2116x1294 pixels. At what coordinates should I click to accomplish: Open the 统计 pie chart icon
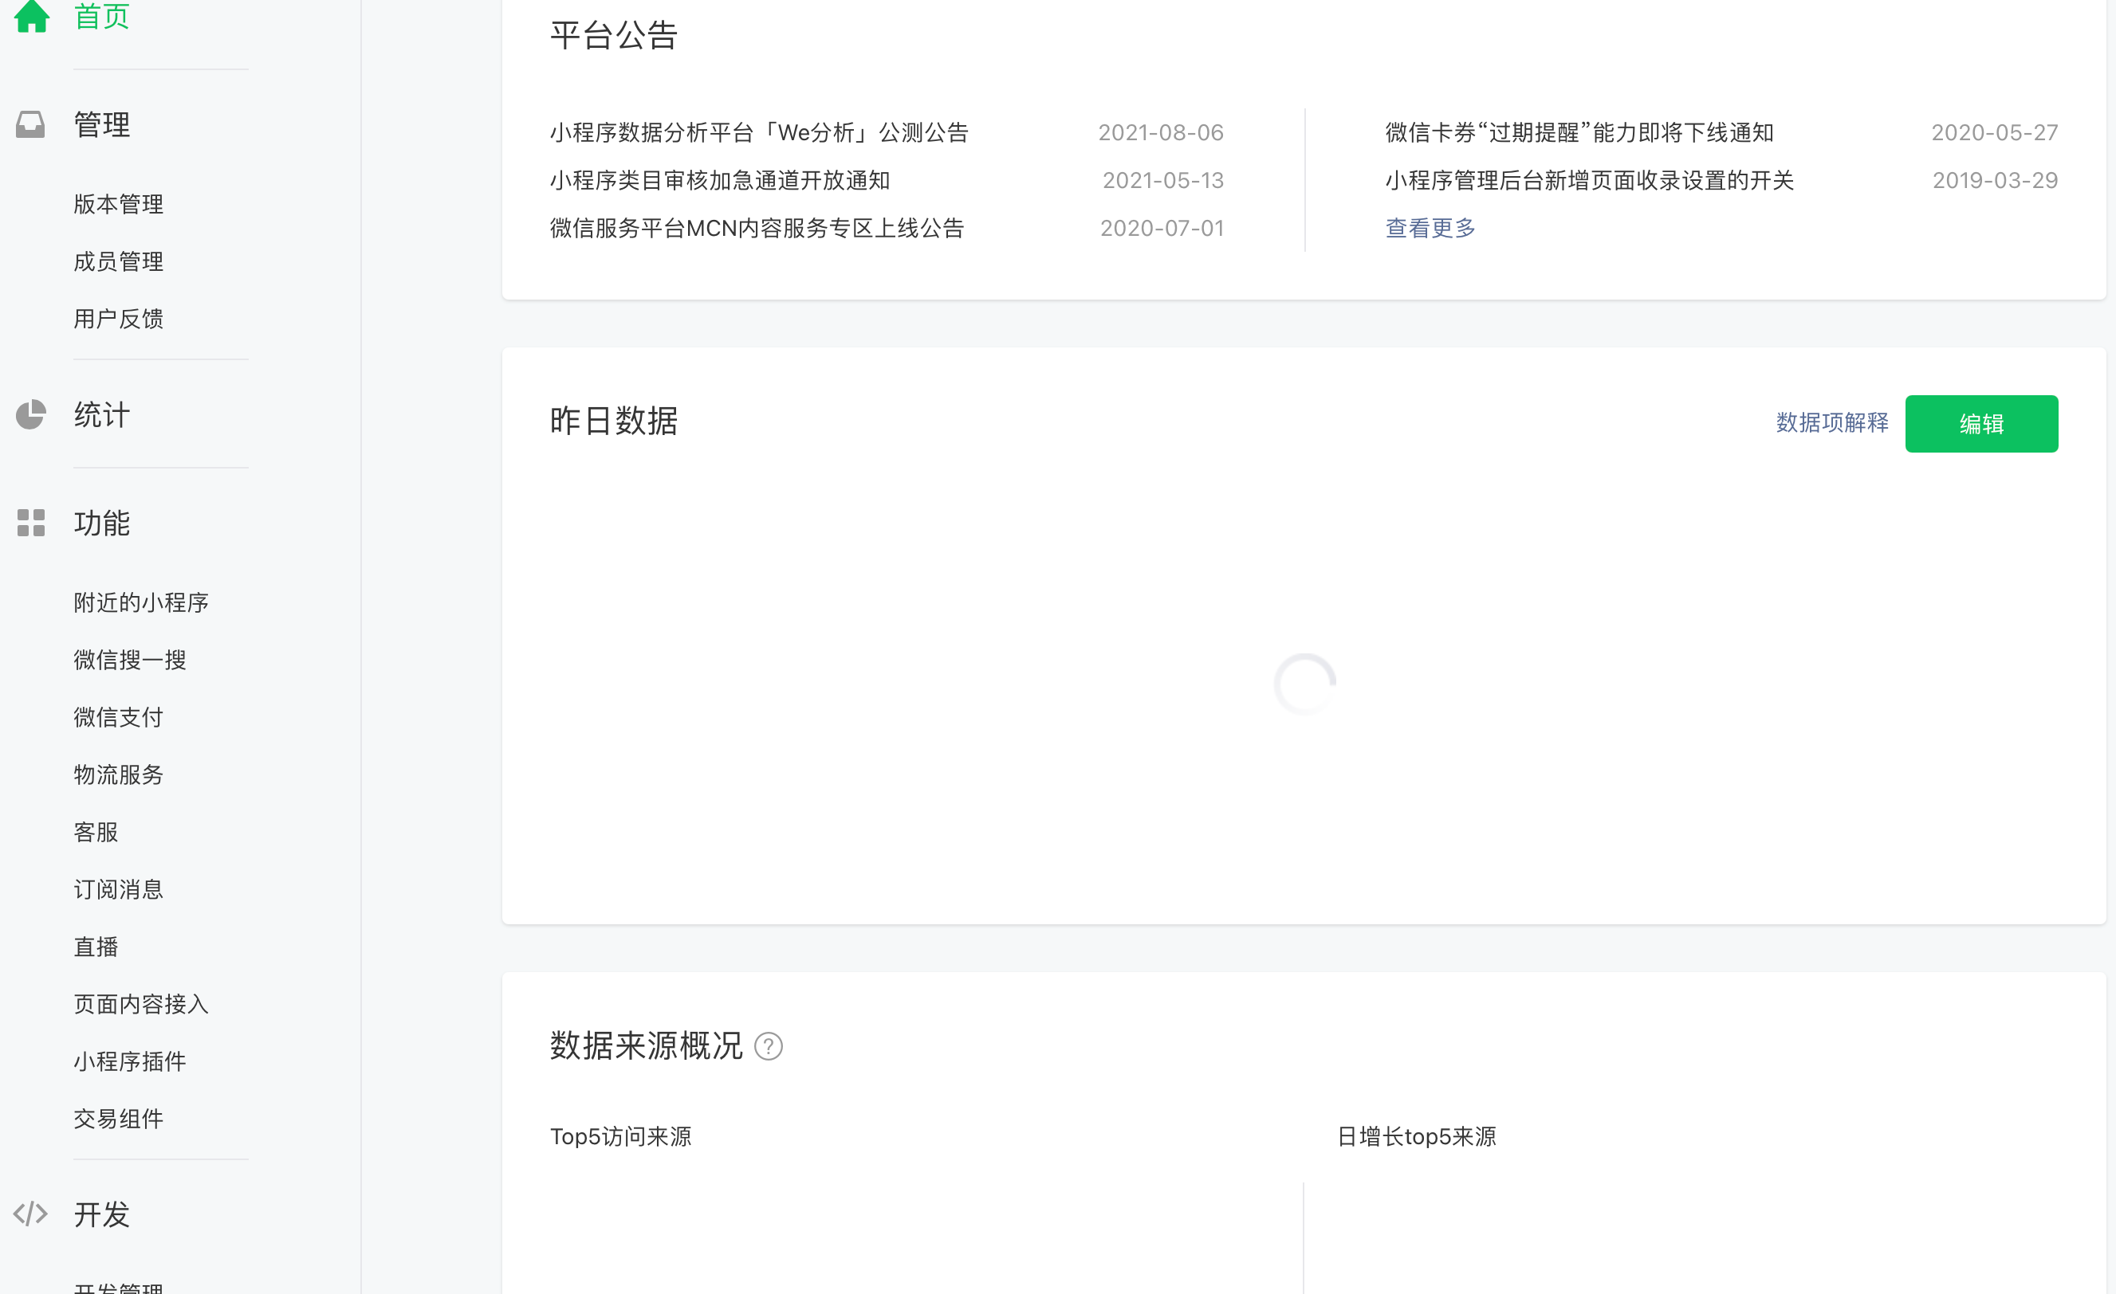click(31, 414)
